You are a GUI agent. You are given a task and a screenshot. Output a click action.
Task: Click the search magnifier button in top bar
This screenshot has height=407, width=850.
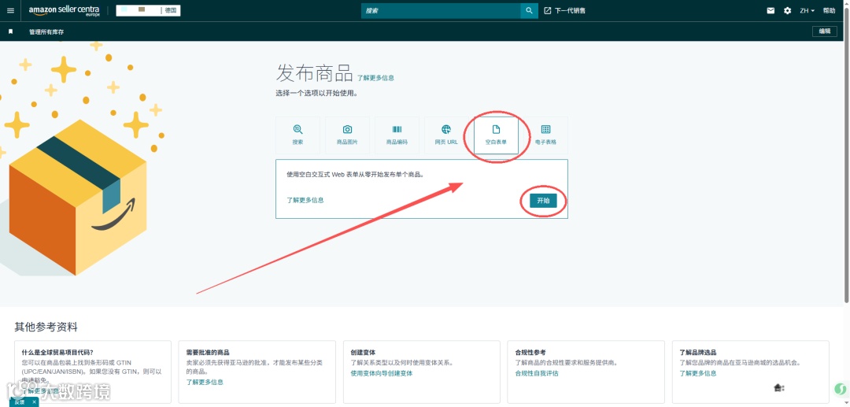click(529, 11)
